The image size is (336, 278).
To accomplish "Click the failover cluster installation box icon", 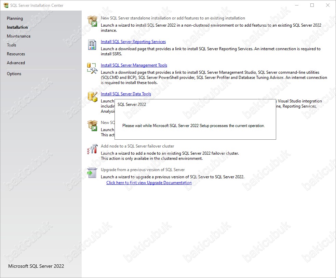I will (x=92, y=126).
